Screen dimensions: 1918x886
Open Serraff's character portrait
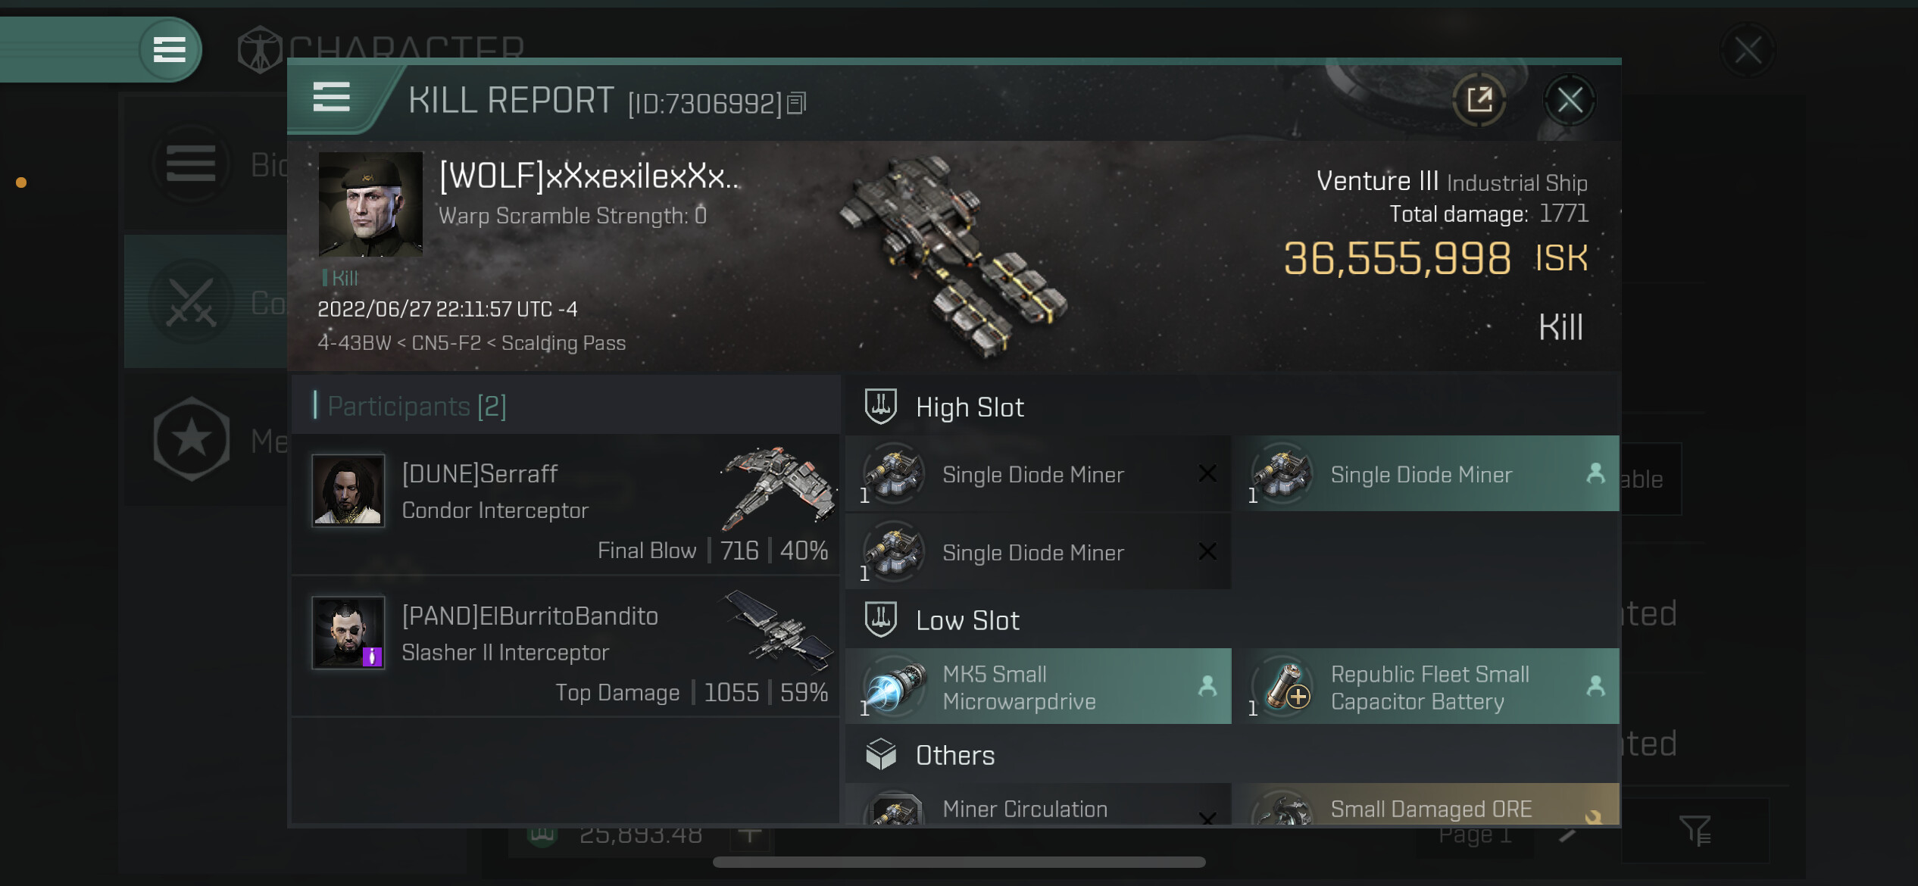[x=348, y=490]
